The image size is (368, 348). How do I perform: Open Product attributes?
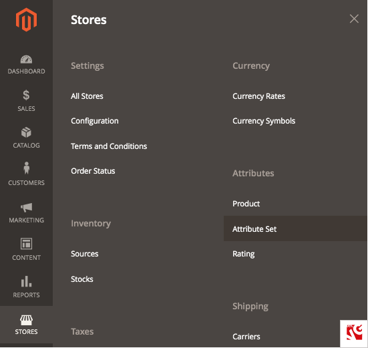246,204
